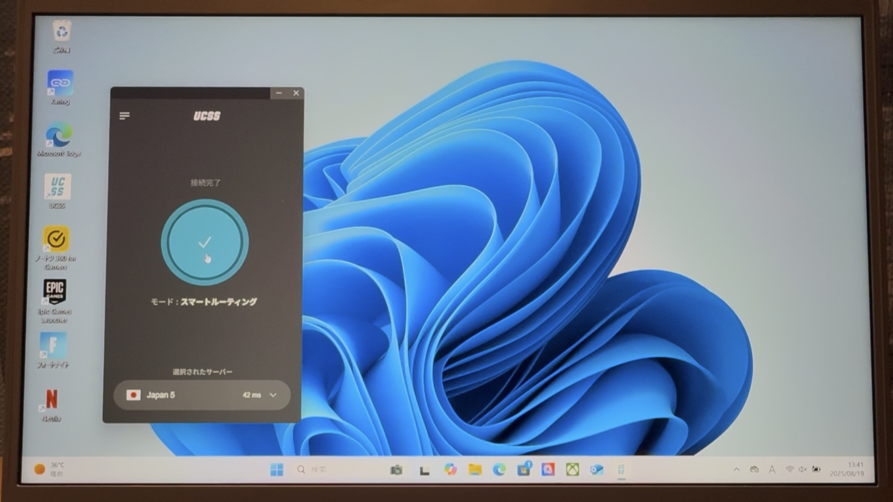The image size is (893, 502).
Task: Open the Epic Games Launcher desktop shortcut
Action: (x=55, y=292)
